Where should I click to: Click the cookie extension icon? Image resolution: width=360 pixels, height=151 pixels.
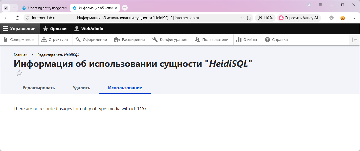click(343, 18)
